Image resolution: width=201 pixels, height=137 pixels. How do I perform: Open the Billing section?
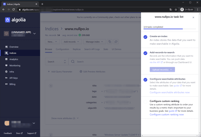pyautogui.click(x=12, y=84)
